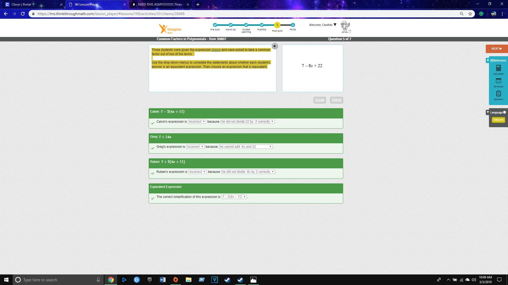Reload the page in Chrome
508x285 pixels.
tap(23, 14)
